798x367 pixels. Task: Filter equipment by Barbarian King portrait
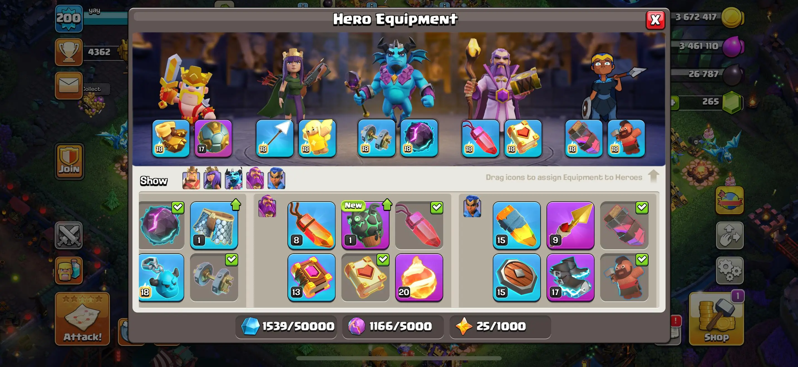[x=191, y=178]
